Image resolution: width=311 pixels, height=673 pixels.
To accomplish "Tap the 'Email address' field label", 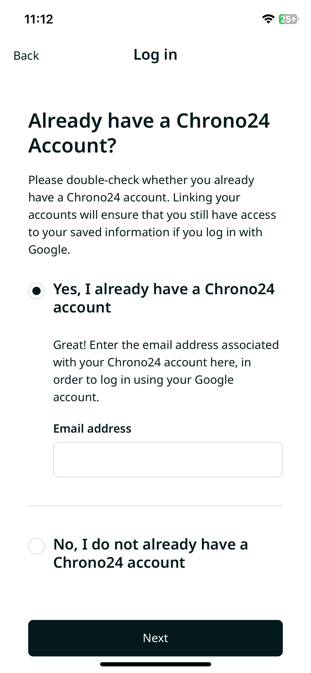I will point(92,429).
